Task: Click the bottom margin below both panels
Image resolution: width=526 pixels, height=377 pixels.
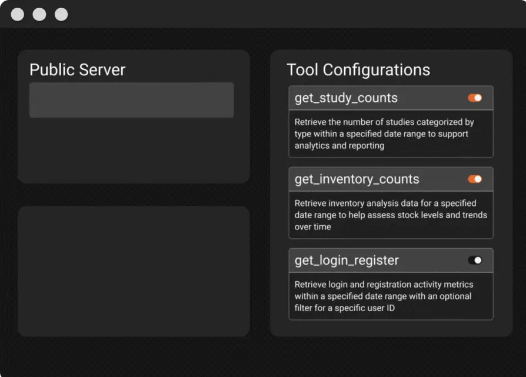Action: (x=263, y=356)
